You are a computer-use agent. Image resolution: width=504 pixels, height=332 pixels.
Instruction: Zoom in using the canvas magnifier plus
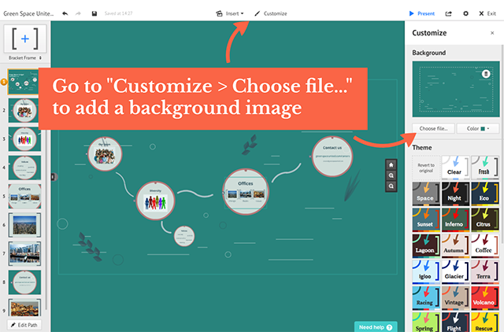(x=390, y=175)
